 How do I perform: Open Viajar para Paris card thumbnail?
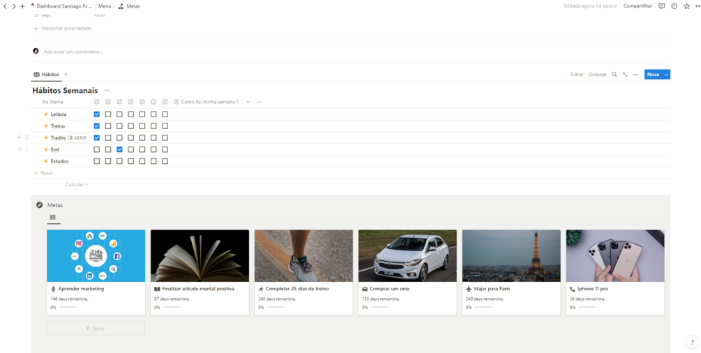point(511,255)
